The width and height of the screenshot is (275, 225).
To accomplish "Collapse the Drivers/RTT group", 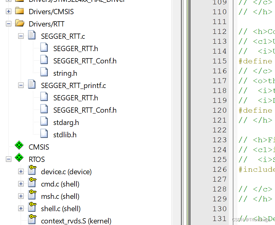I will tap(8, 24).
